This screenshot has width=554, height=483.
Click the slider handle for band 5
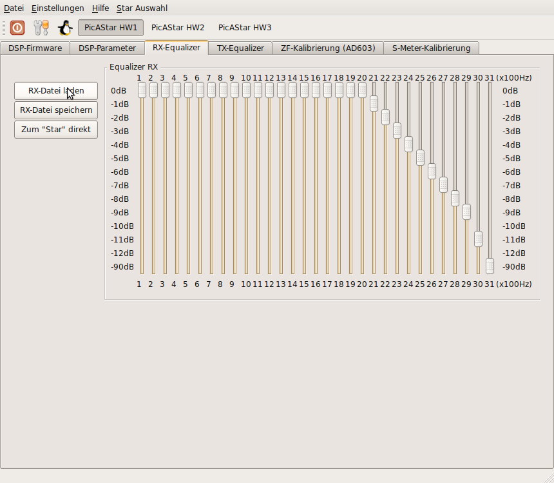[x=188, y=90]
